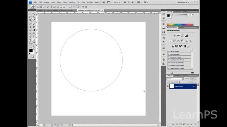Image resolution: width=227 pixels, height=127 pixels.
Task: Open the Select menu
Action: coord(59,2)
